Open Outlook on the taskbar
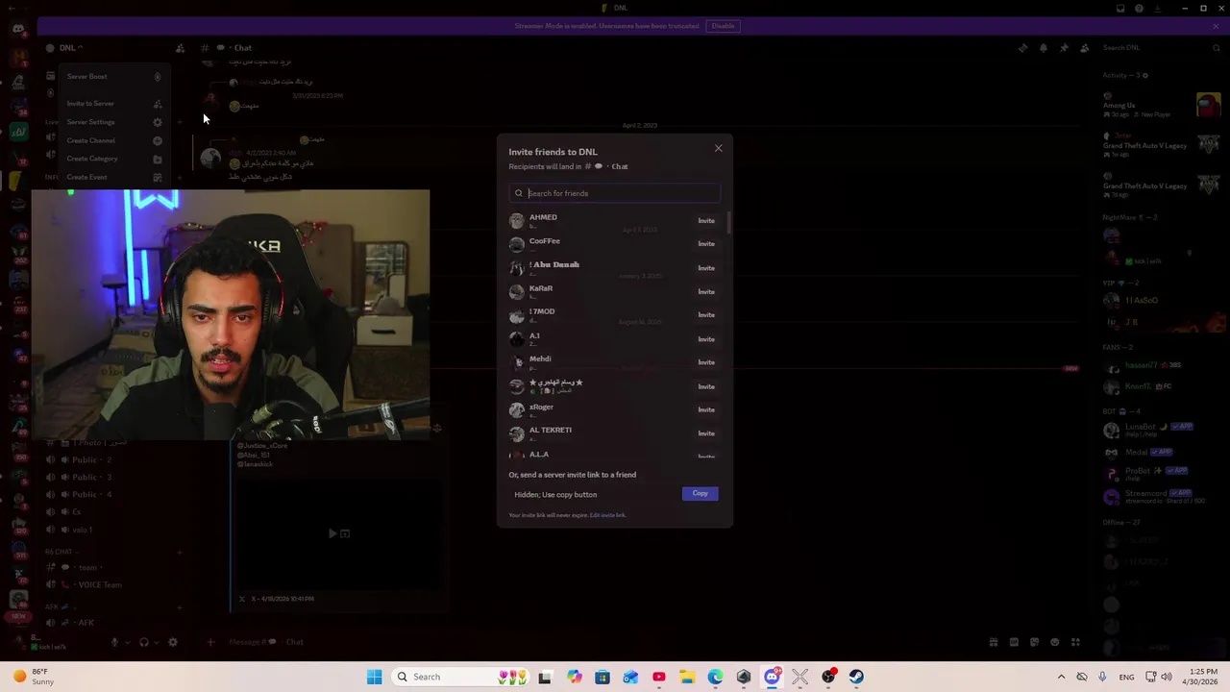The width and height of the screenshot is (1230, 692). click(630, 677)
